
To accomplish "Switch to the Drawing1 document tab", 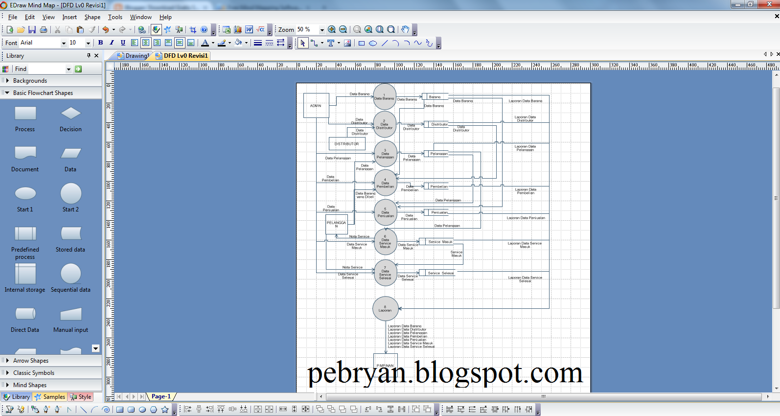I will [x=134, y=56].
